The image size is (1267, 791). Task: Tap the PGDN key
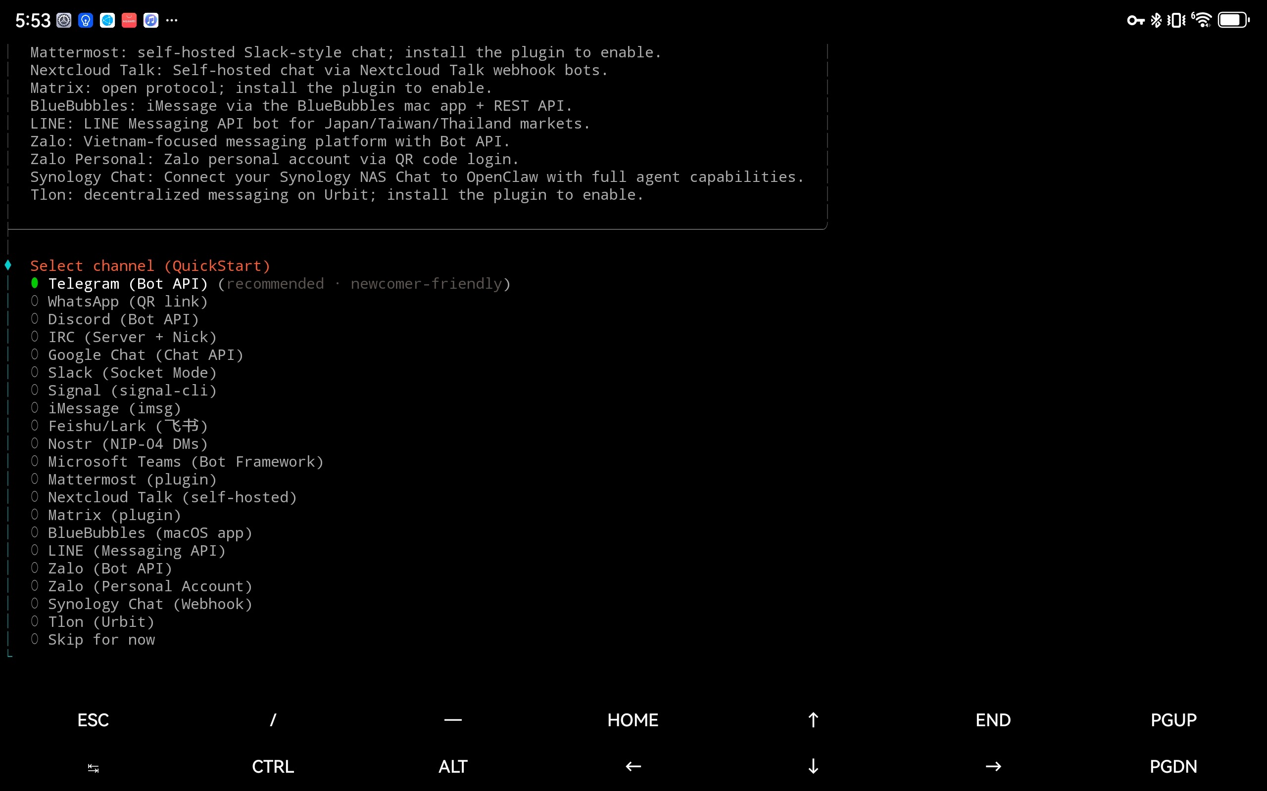(1173, 766)
